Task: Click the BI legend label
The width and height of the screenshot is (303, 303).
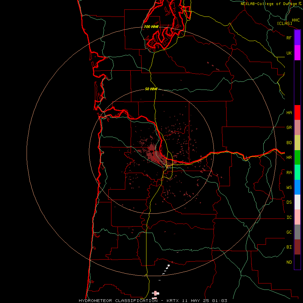Action: tap(289, 247)
